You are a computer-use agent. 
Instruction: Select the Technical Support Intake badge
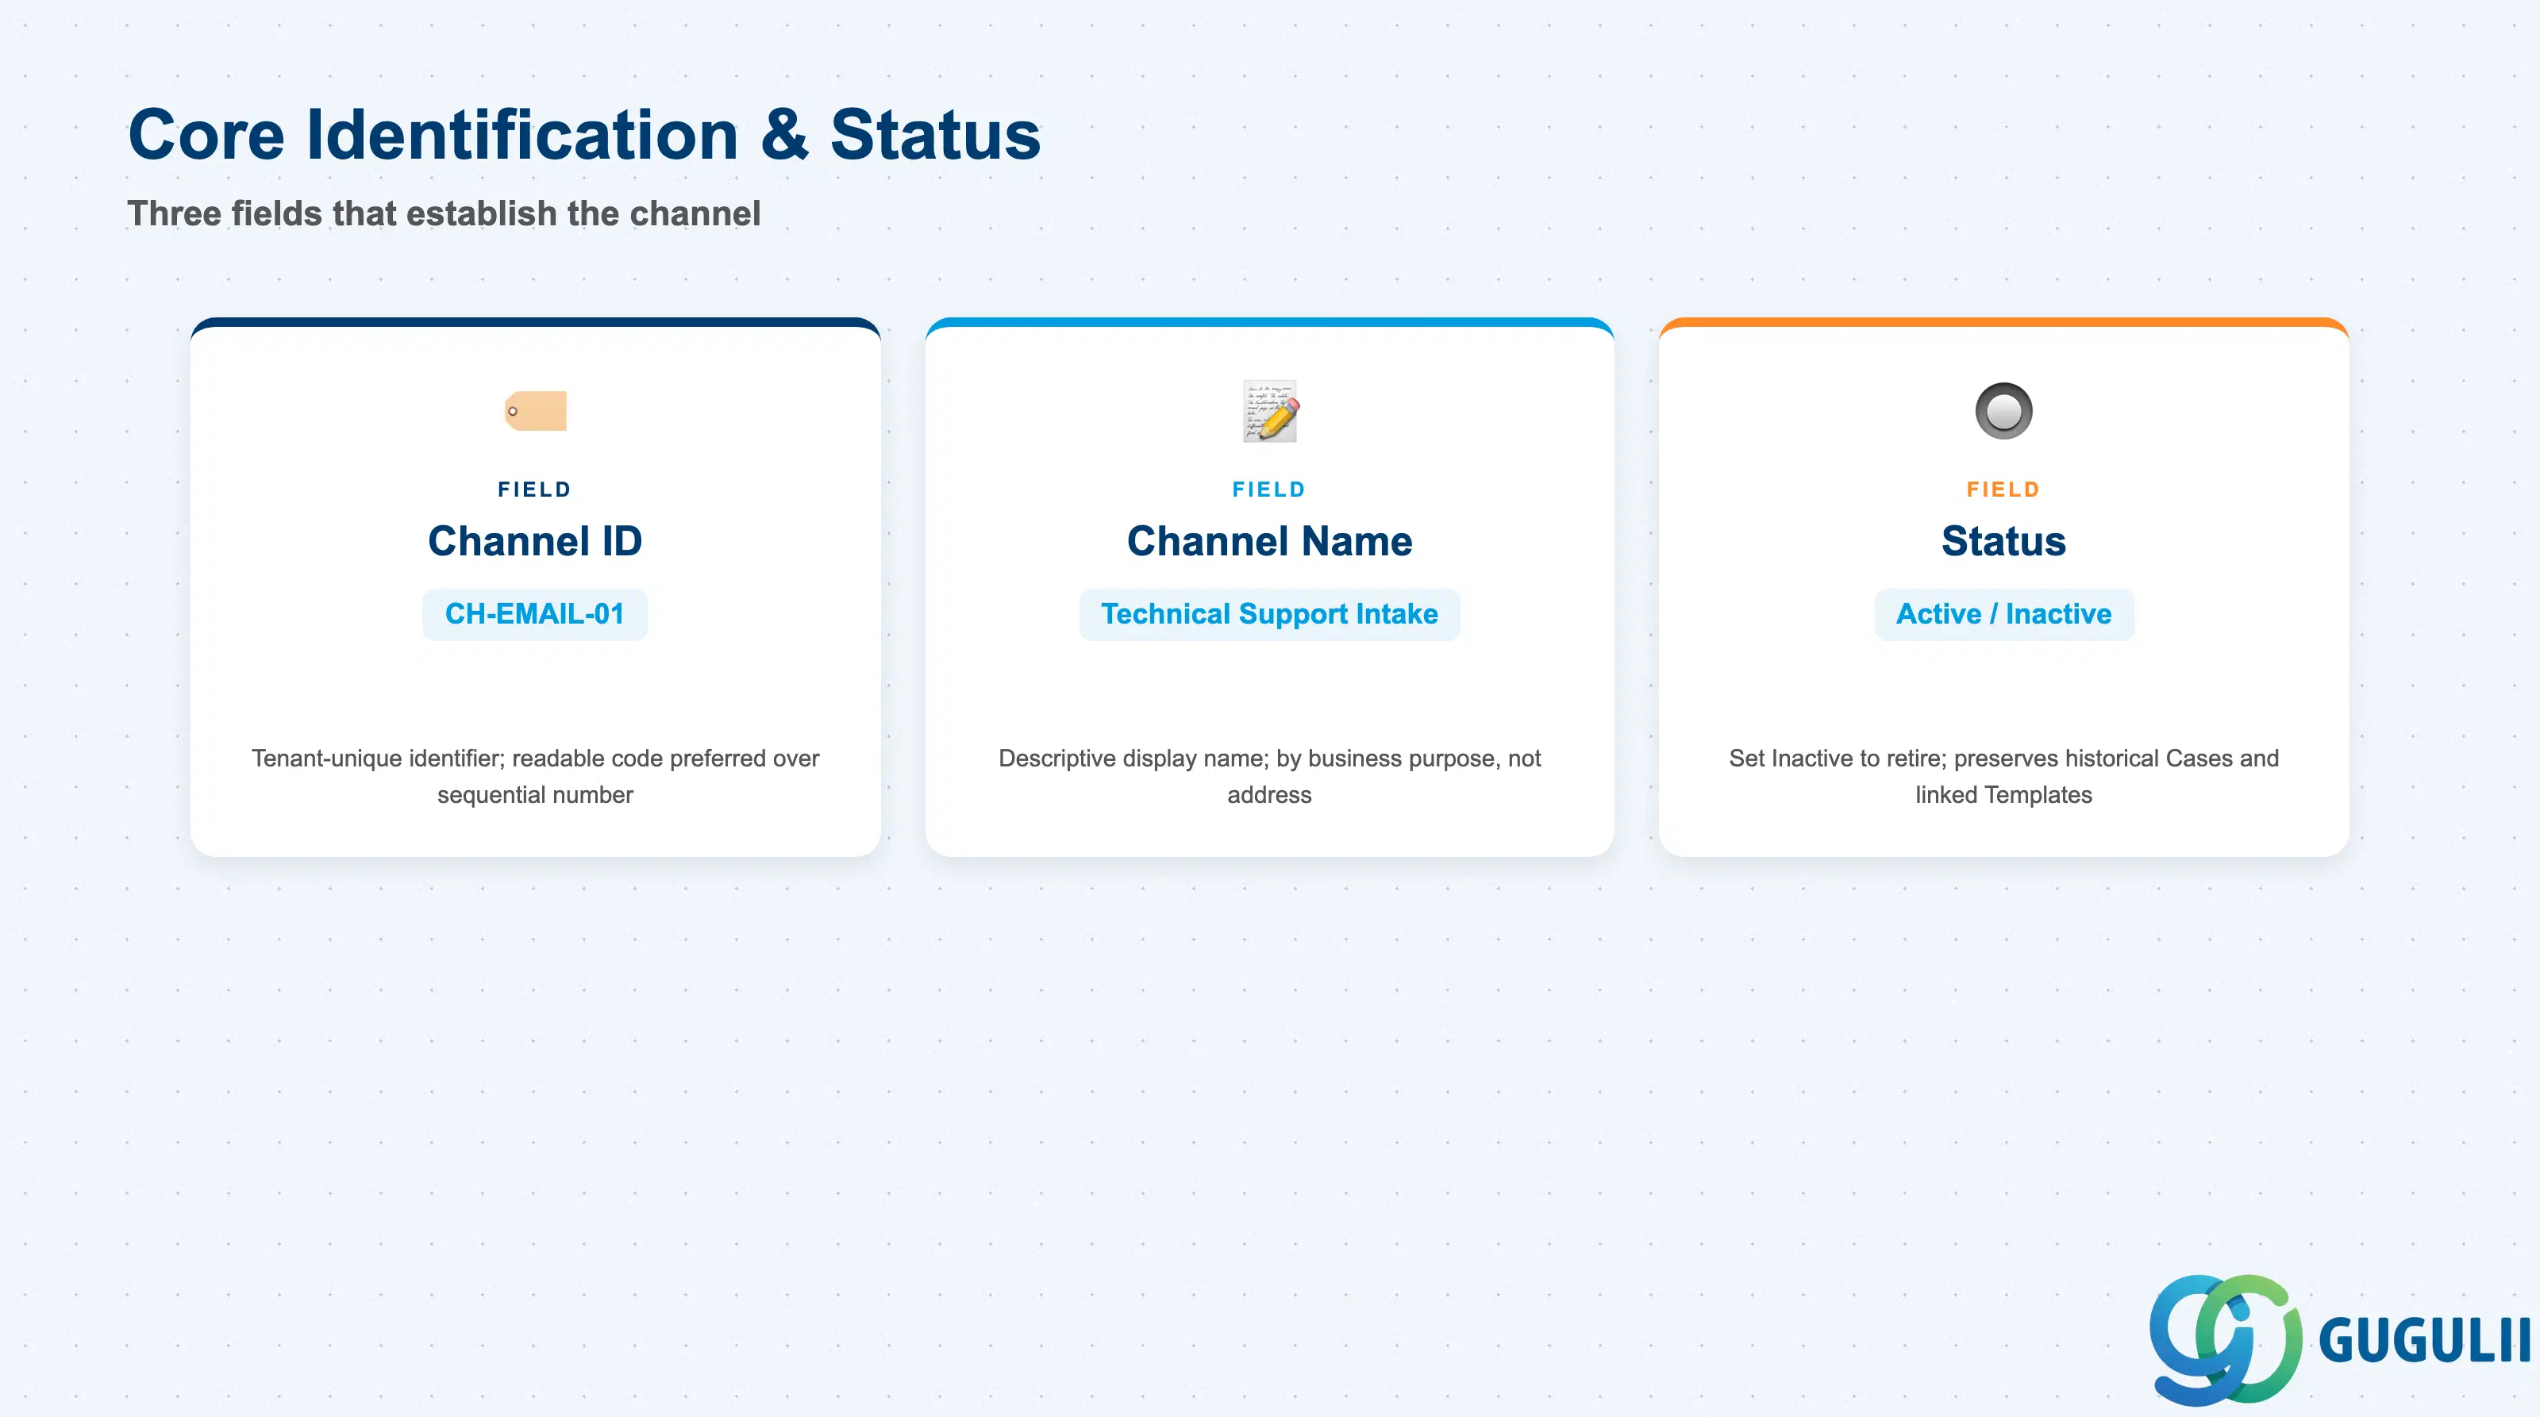point(1269,614)
